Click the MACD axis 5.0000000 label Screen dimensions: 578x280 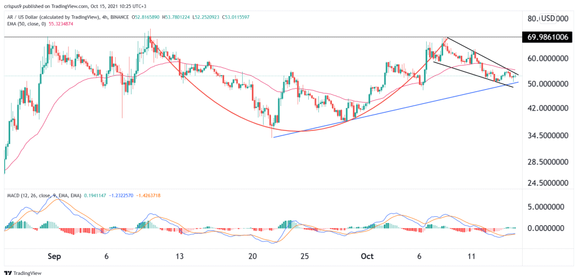pos(546,207)
